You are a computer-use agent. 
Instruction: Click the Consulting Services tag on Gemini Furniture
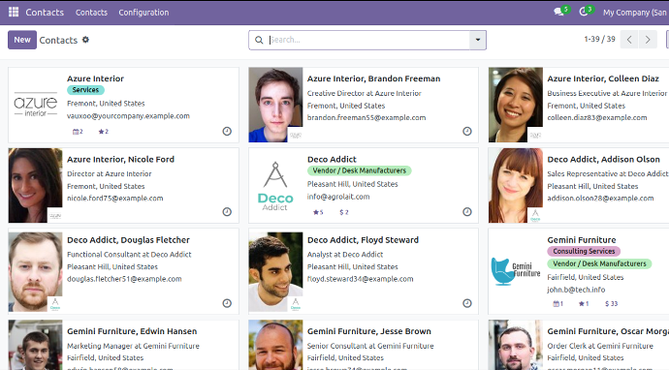584,251
